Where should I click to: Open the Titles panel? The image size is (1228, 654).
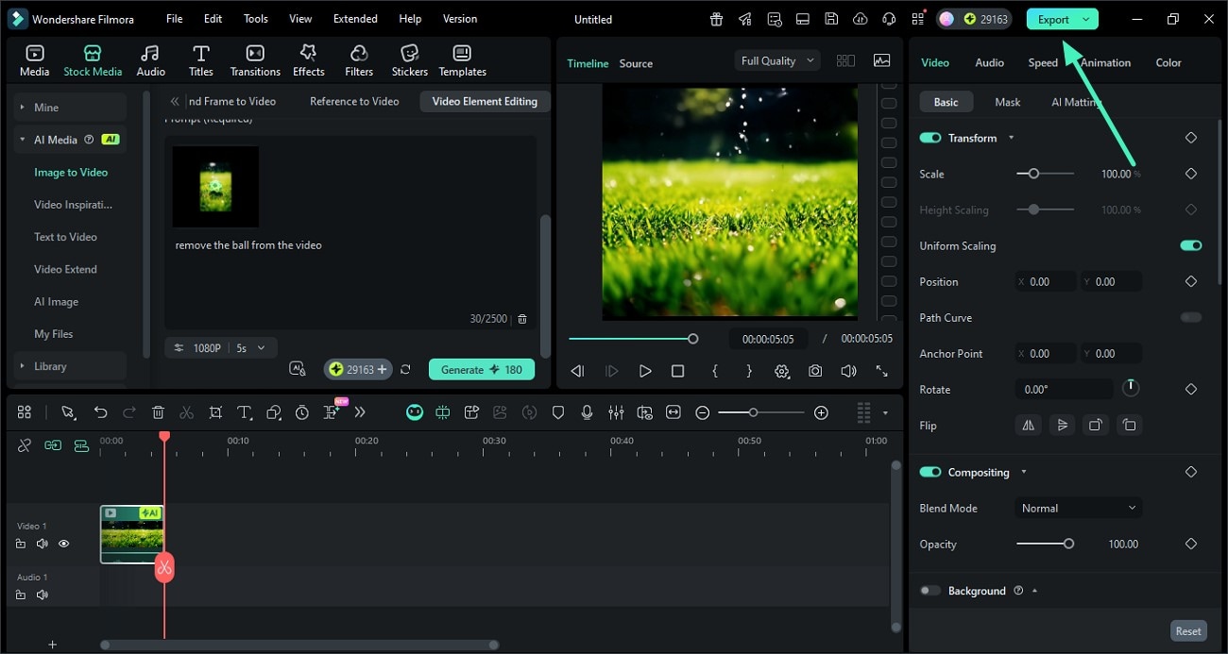200,60
